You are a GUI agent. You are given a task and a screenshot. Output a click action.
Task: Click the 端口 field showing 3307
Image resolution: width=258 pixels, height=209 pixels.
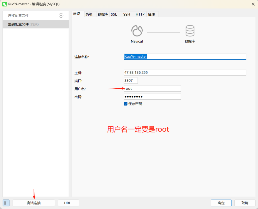point(131,81)
